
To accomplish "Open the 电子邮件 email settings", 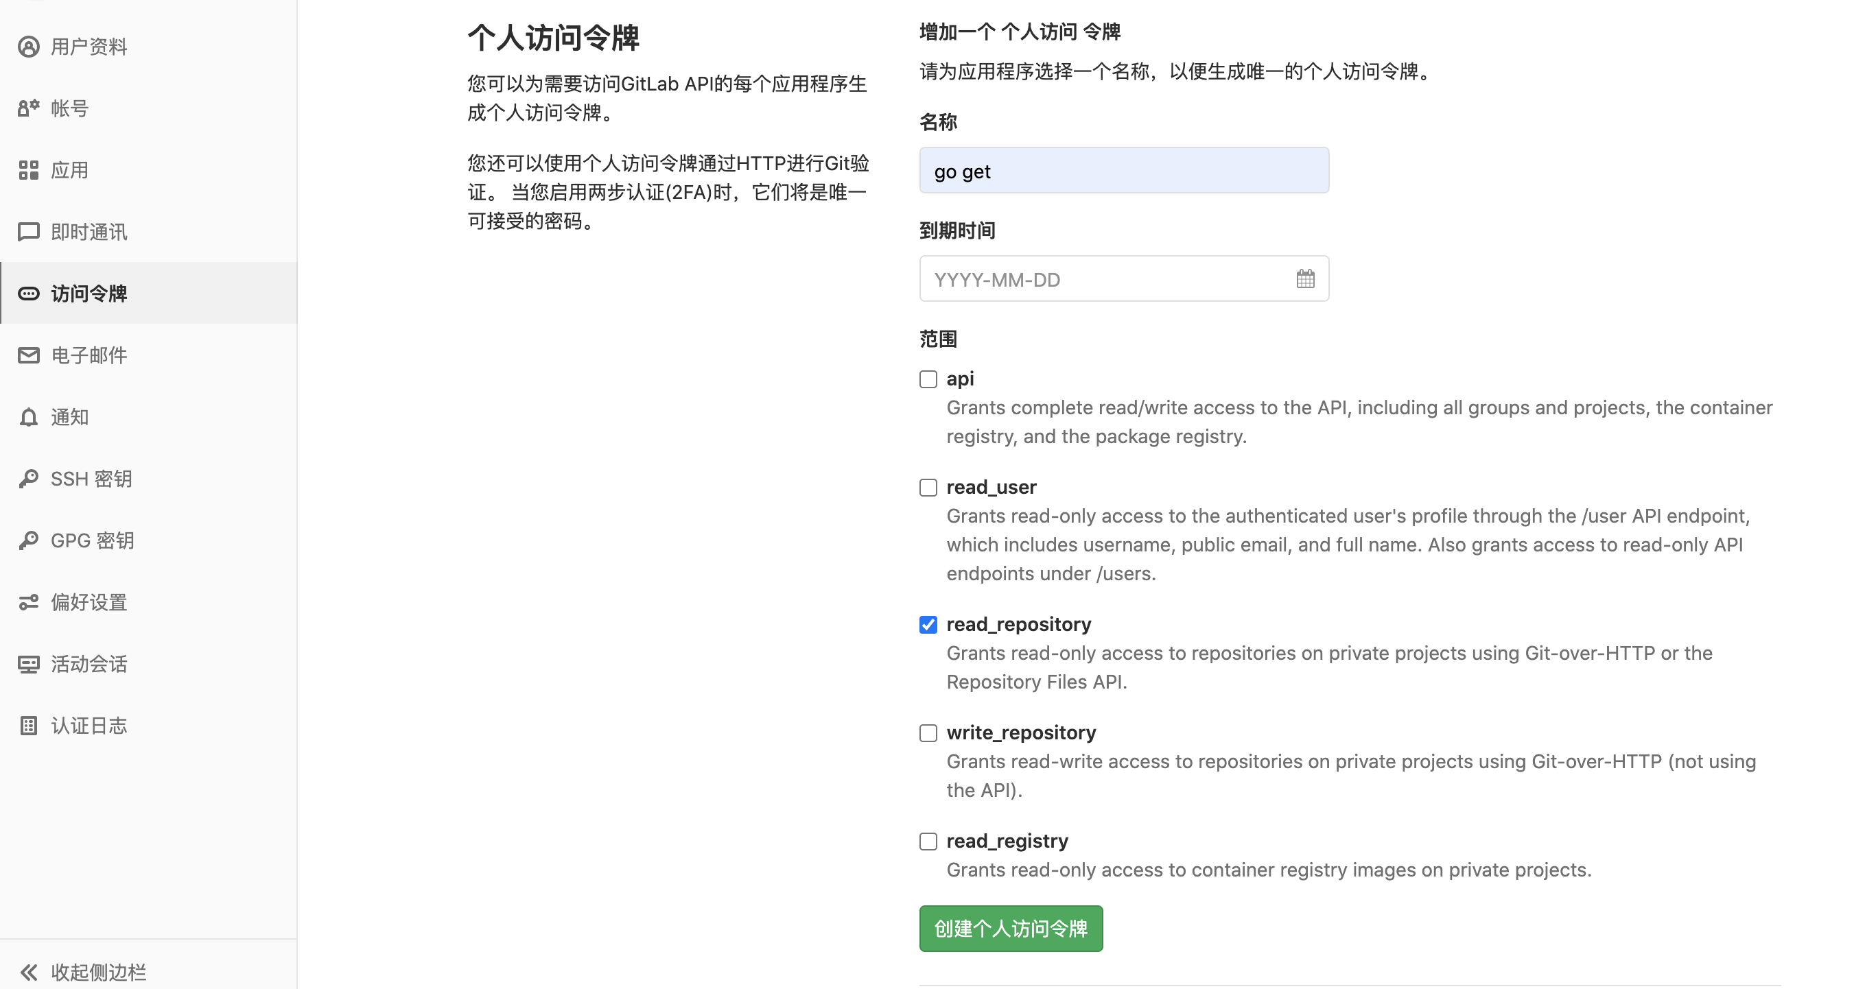I will (88, 355).
